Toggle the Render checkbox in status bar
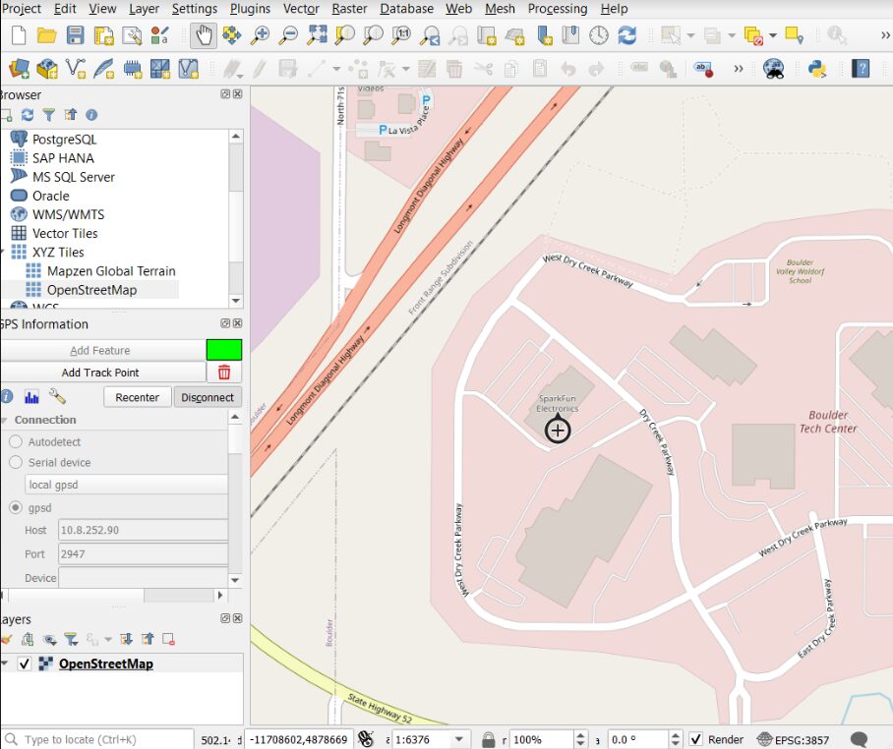 click(x=695, y=739)
